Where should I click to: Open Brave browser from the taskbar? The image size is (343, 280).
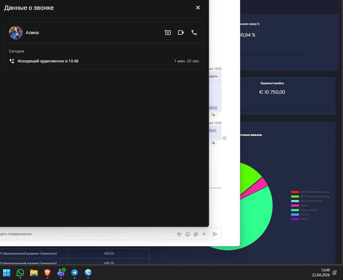click(x=47, y=273)
